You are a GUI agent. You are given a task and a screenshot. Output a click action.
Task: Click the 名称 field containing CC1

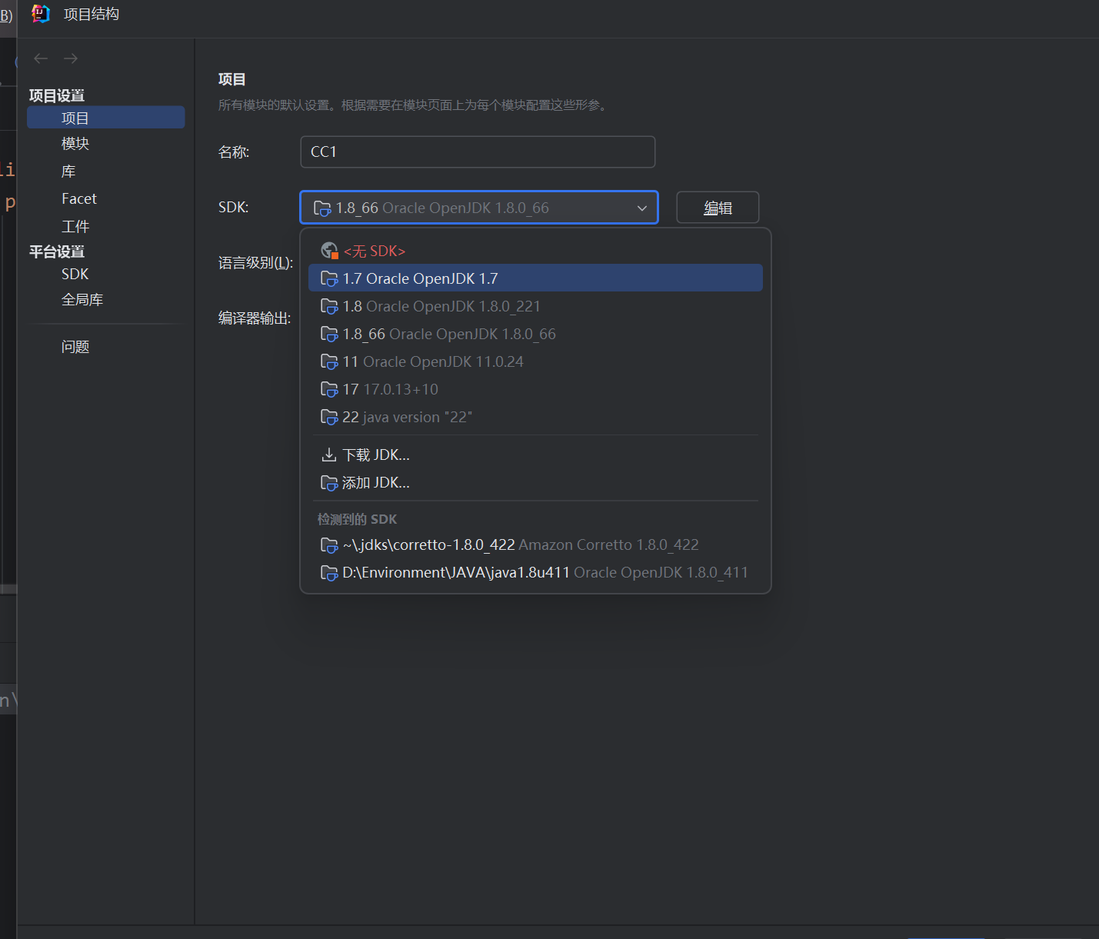pos(478,152)
